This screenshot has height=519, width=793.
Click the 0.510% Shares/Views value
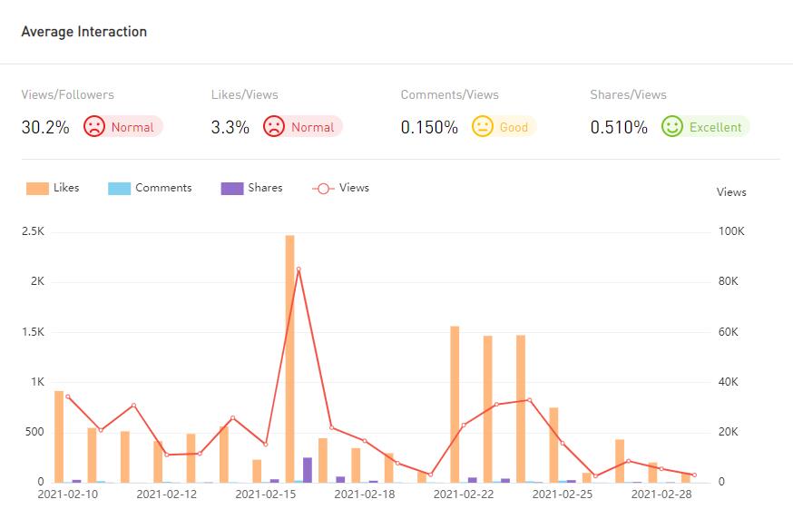[619, 127]
